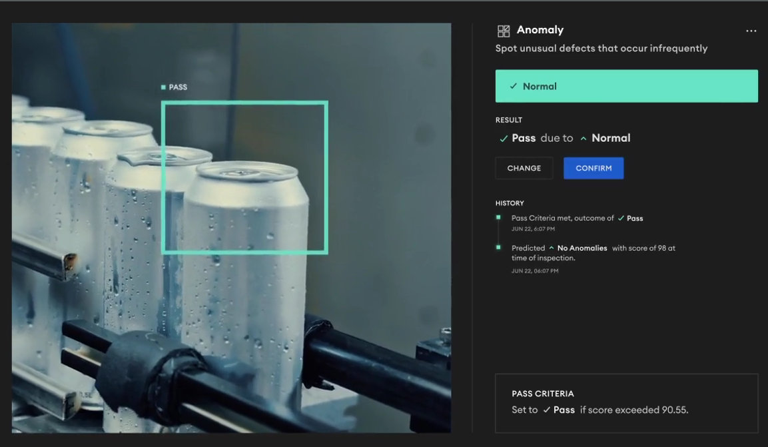Viewport: 768px width, 447px height.
Task: Select the second History timeline marker
Action: point(498,247)
